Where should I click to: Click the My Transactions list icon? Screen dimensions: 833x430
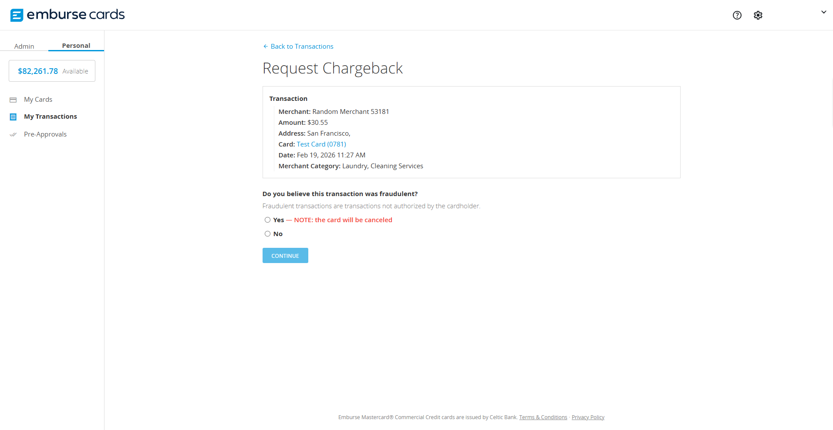(13, 117)
